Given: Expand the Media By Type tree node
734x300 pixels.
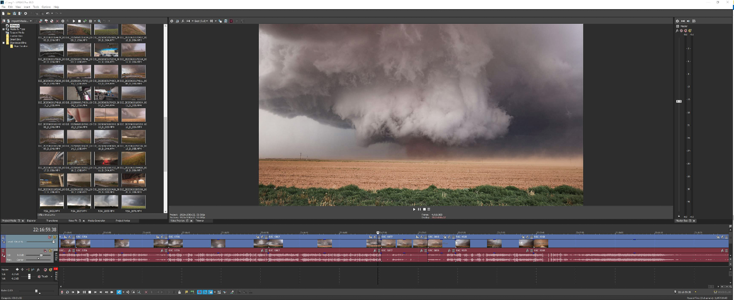Looking at the screenshot, I should 4,29.
